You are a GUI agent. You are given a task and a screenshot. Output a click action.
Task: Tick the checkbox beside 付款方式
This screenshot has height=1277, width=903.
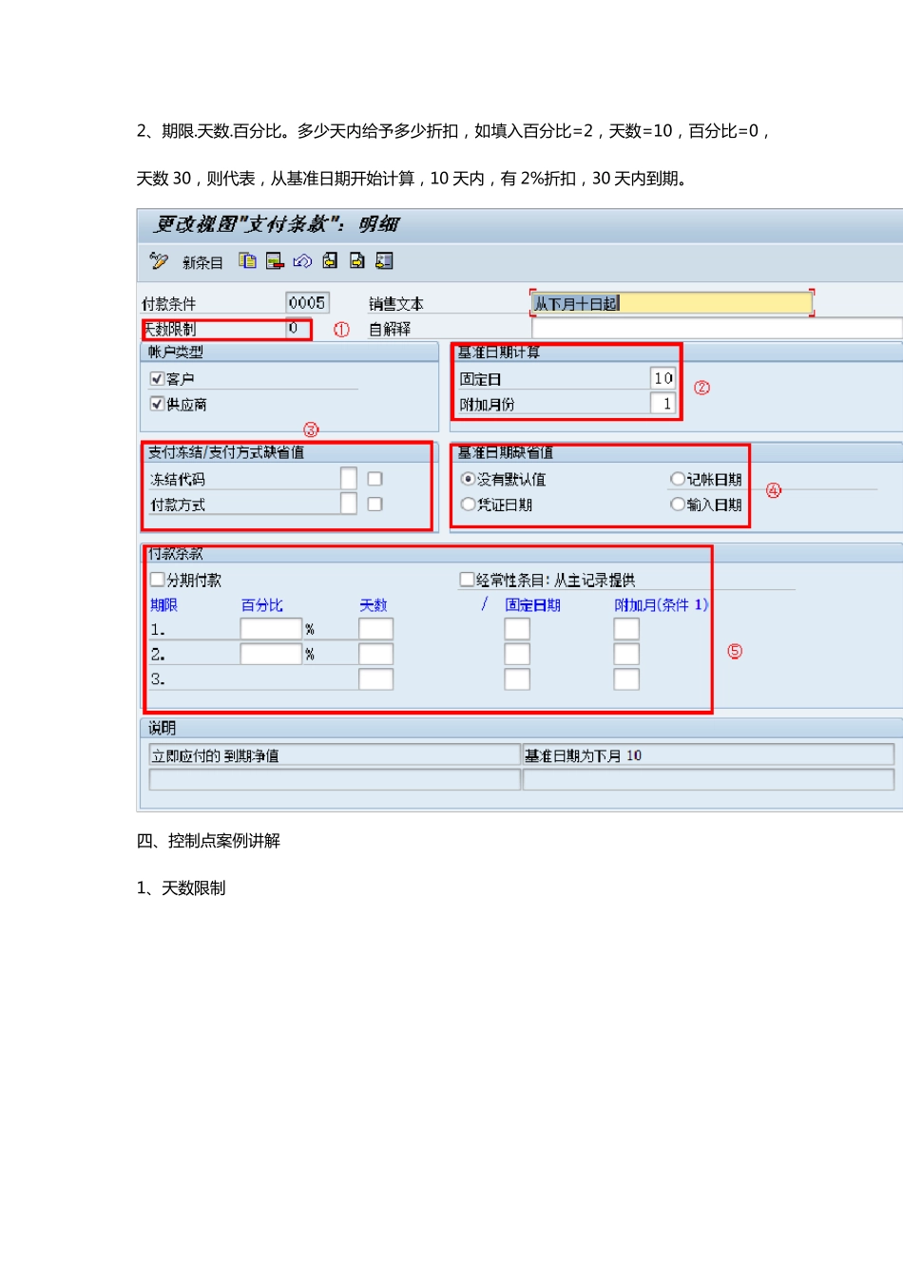tap(375, 505)
